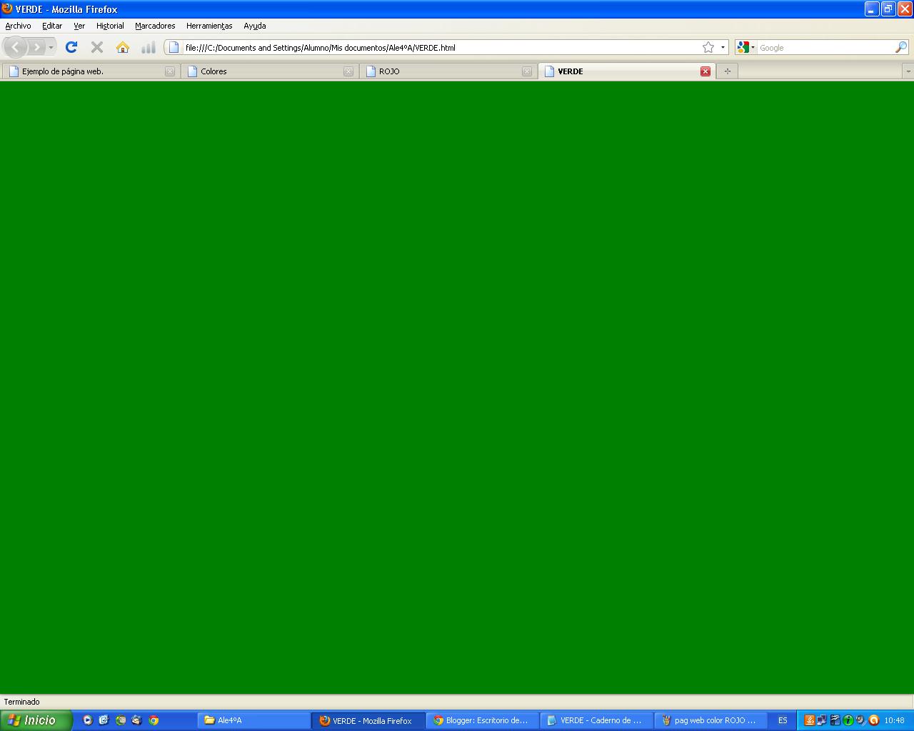
Task: Open a new tab with the plus button
Action: (x=726, y=71)
